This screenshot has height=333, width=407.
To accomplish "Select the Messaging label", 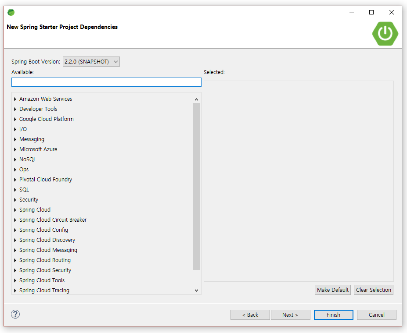I will (x=32, y=139).
